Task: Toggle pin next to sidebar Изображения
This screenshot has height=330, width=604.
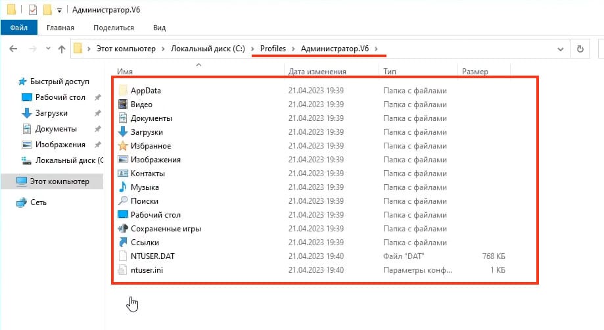Action: 98,145
